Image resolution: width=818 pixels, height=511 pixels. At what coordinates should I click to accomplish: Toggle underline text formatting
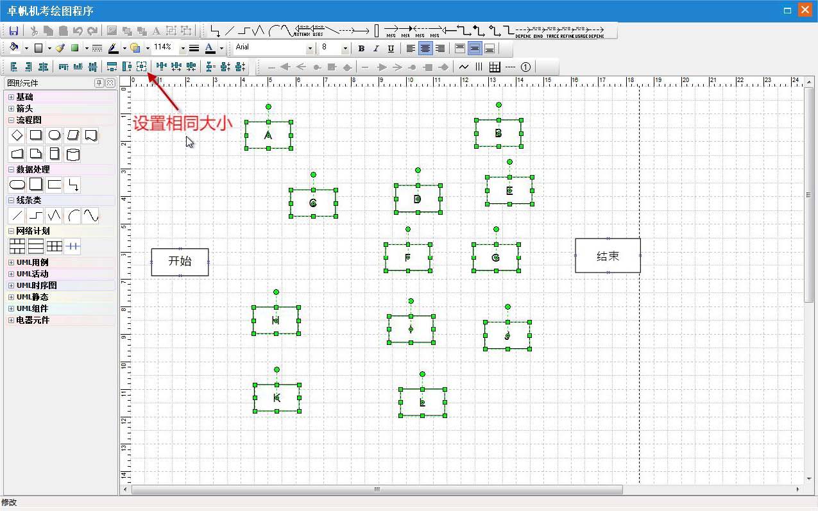coord(391,48)
